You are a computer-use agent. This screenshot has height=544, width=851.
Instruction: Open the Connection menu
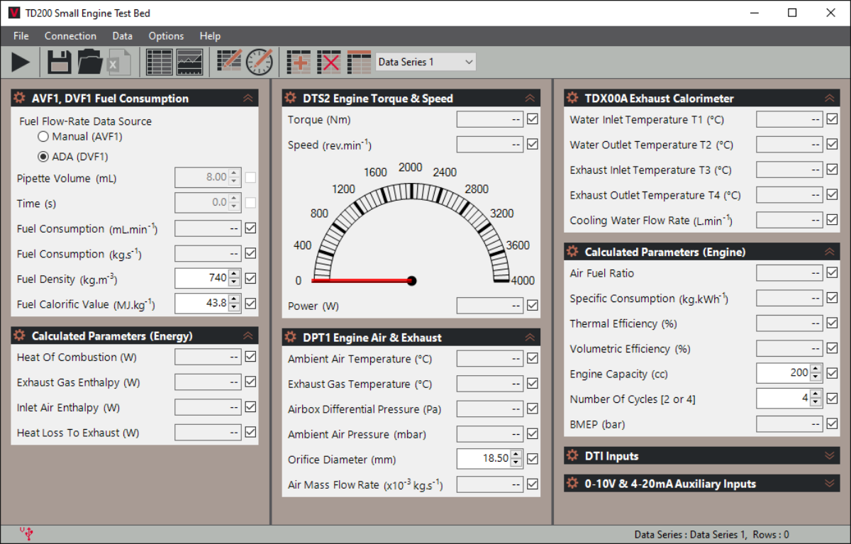click(70, 36)
